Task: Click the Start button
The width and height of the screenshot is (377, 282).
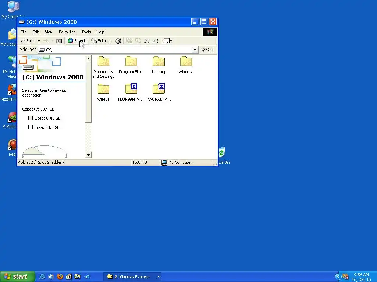Action: 17,276
